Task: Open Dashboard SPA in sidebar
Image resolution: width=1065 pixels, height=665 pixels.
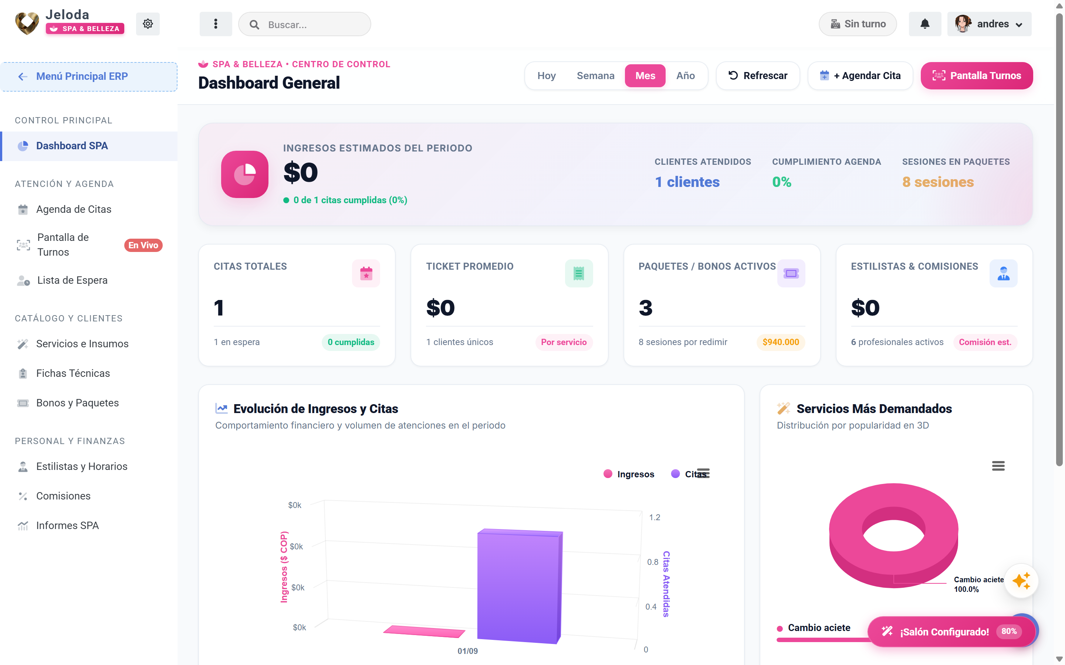Action: click(89, 146)
